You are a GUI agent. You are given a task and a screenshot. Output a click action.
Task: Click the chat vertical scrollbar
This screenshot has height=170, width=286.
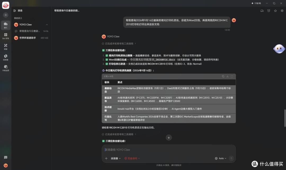[285, 118]
